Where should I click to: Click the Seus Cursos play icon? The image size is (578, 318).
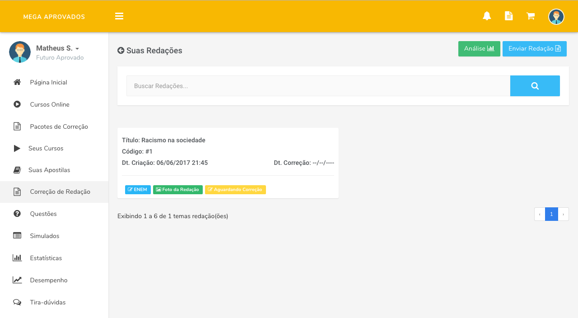pos(17,148)
